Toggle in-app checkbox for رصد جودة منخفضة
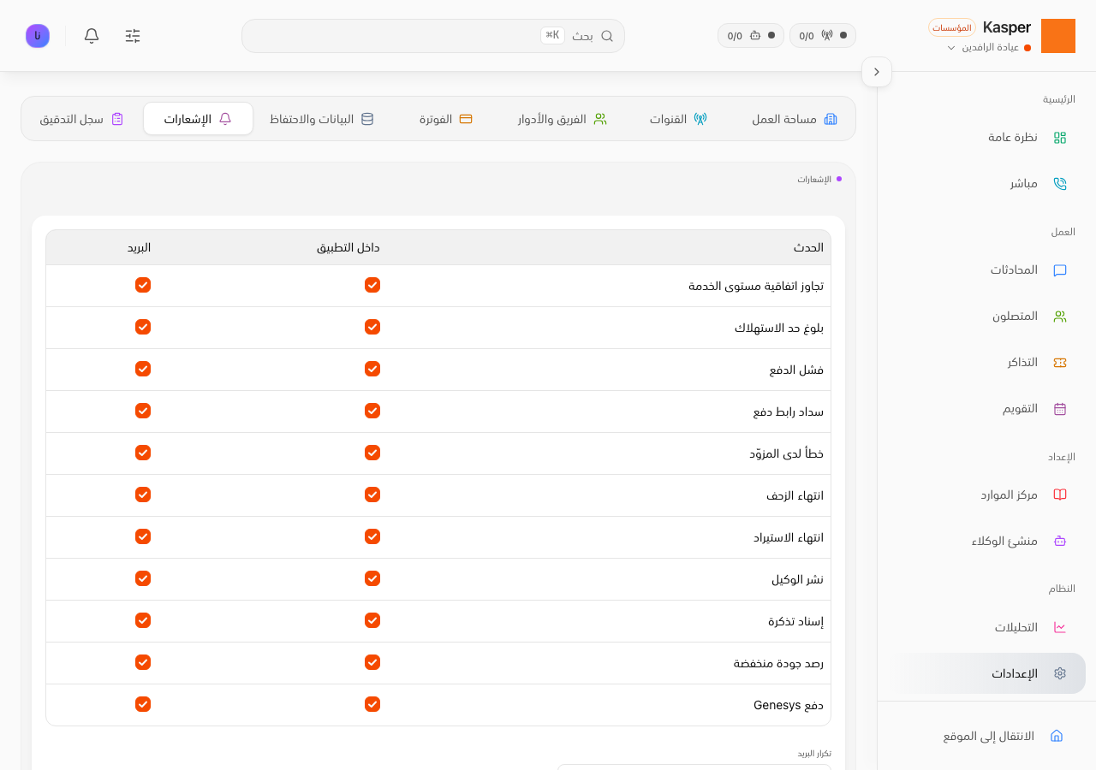The height and width of the screenshot is (770, 1096). pyautogui.click(x=372, y=662)
